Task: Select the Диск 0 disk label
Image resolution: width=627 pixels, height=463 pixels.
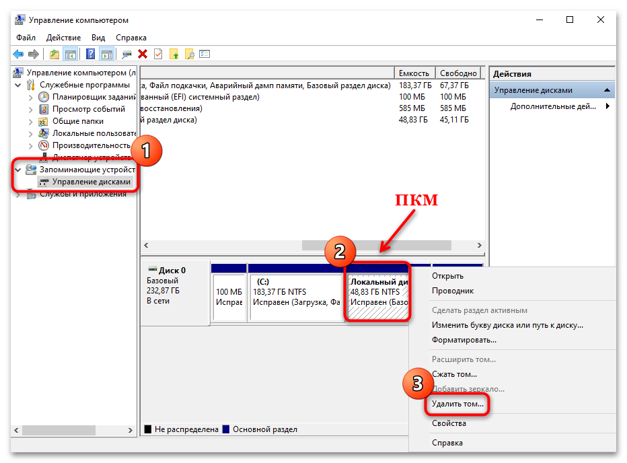Action: [x=172, y=270]
